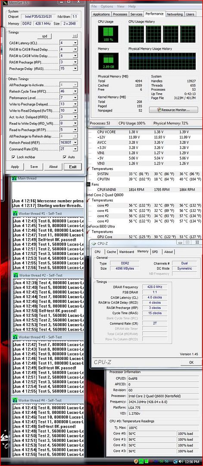Click the Fans node icon in HWMonitor

click(x=88, y=184)
